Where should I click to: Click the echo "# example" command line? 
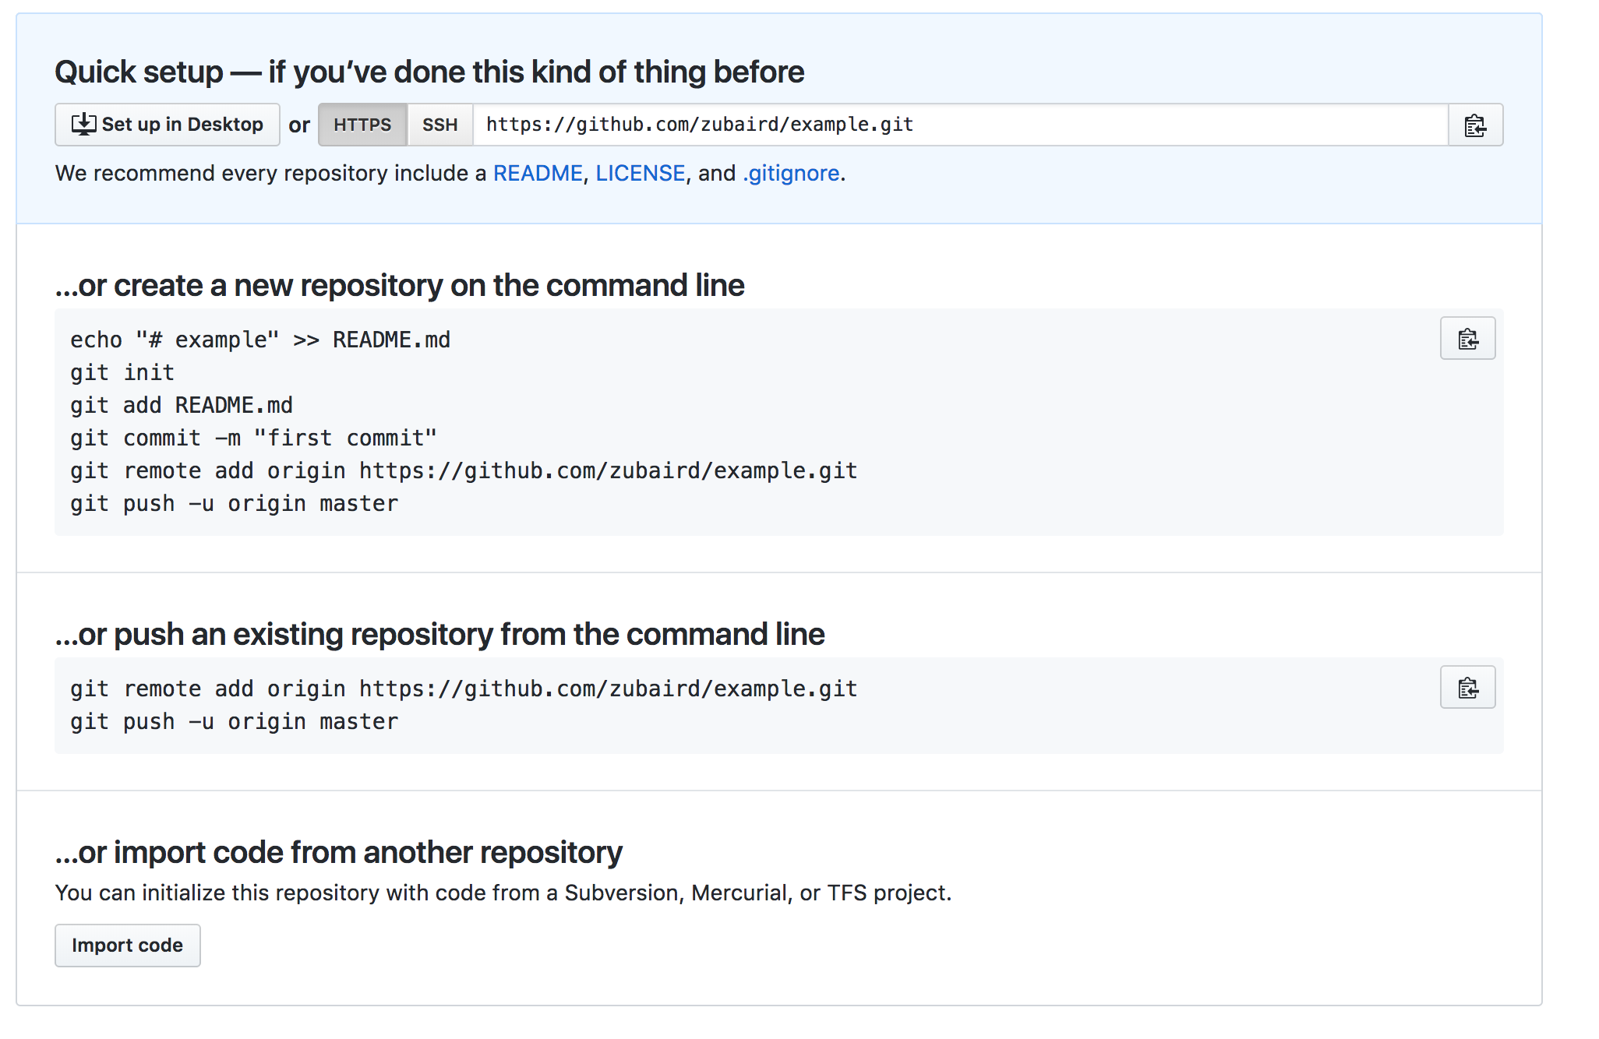click(260, 340)
